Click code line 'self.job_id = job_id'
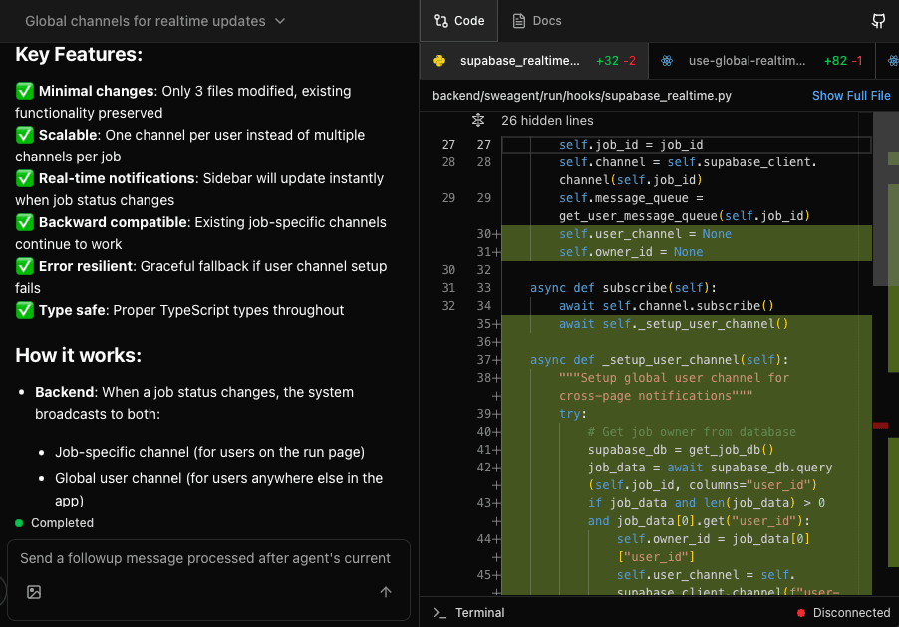Viewport: 899px width, 627px height. (631, 145)
